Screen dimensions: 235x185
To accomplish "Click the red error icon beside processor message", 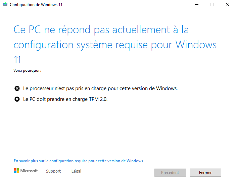I will pyautogui.click(x=17, y=88).
